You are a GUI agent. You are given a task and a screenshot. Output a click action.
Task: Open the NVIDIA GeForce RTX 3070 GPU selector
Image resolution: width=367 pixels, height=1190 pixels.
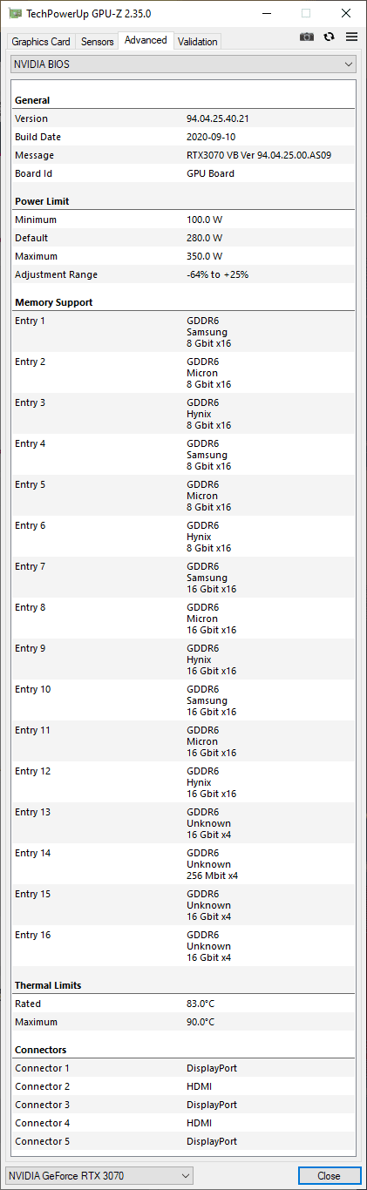(99, 1175)
